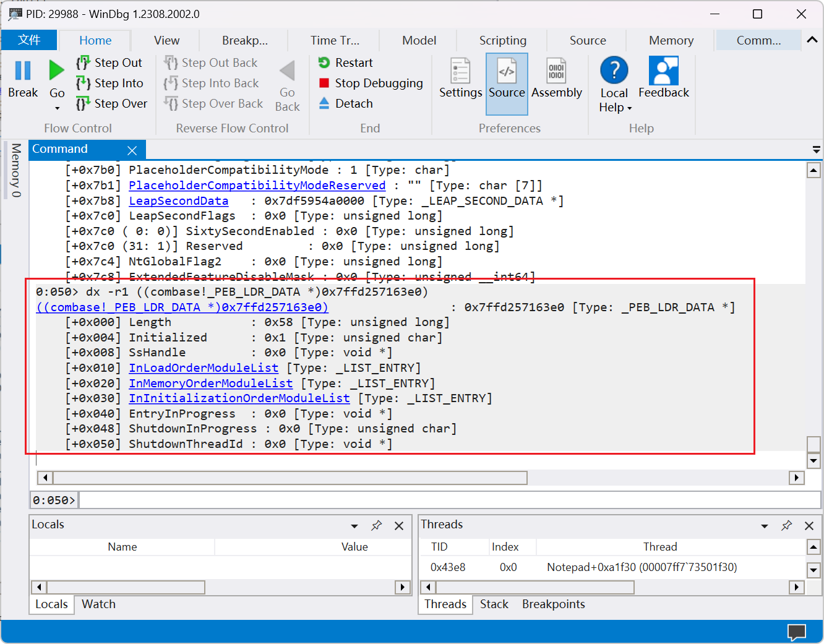The width and height of the screenshot is (824, 644).
Task: Open the Go dropdown arrow
Action: [57, 108]
